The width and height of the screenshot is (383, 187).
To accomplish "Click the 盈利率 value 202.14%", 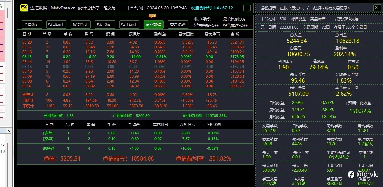I will pyautogui.click(x=344, y=54).
